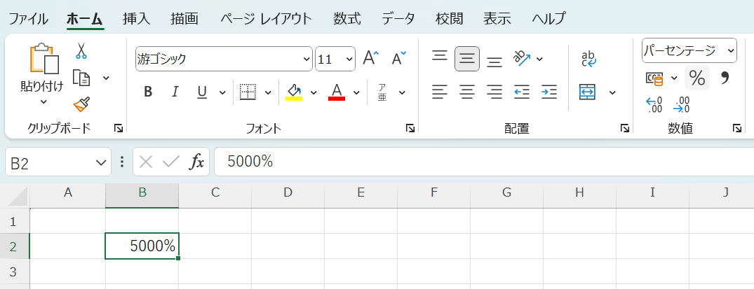This screenshot has width=754, height=289.
Task: Open the フォント dialog launcher
Action: click(410, 128)
